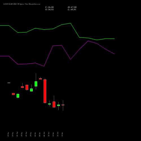Select the 25 Sep date label

(x=22, y=134)
